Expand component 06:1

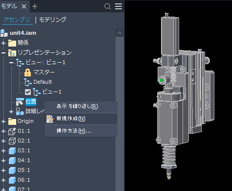pos(3,180)
